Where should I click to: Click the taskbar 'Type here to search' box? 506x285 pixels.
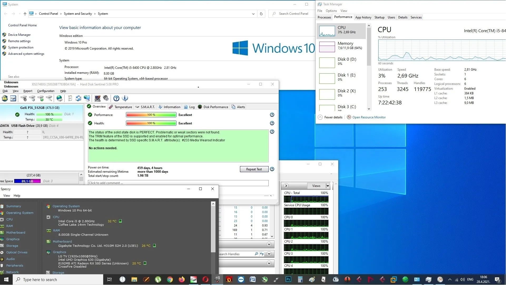pyautogui.click(x=58, y=279)
